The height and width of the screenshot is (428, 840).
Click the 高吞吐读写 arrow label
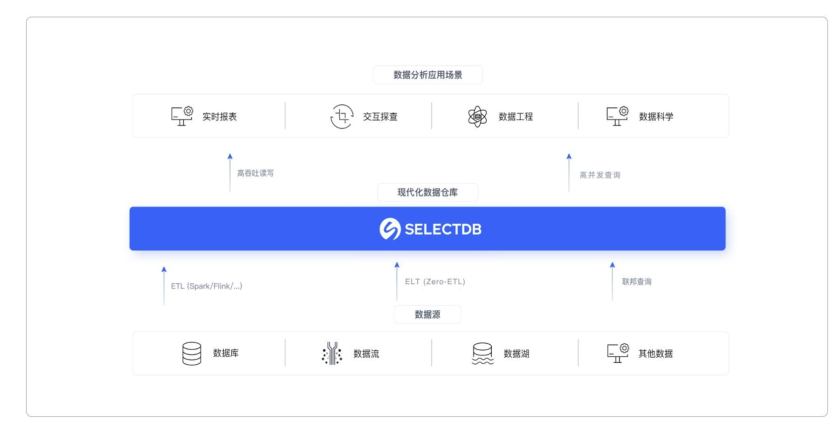click(255, 173)
